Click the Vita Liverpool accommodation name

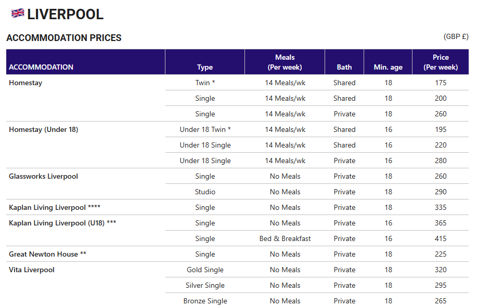pos(32,270)
